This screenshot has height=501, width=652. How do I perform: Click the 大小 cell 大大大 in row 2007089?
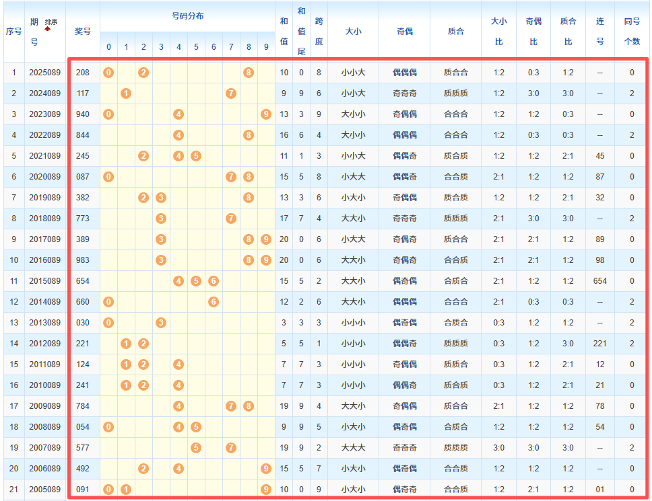353,448
